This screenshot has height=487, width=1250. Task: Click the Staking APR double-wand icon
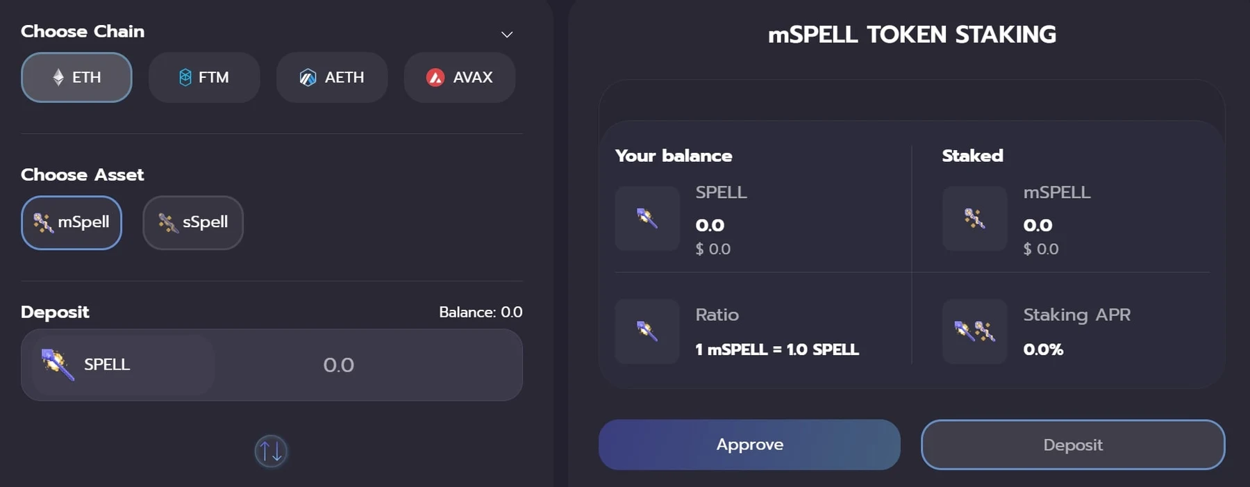point(975,331)
